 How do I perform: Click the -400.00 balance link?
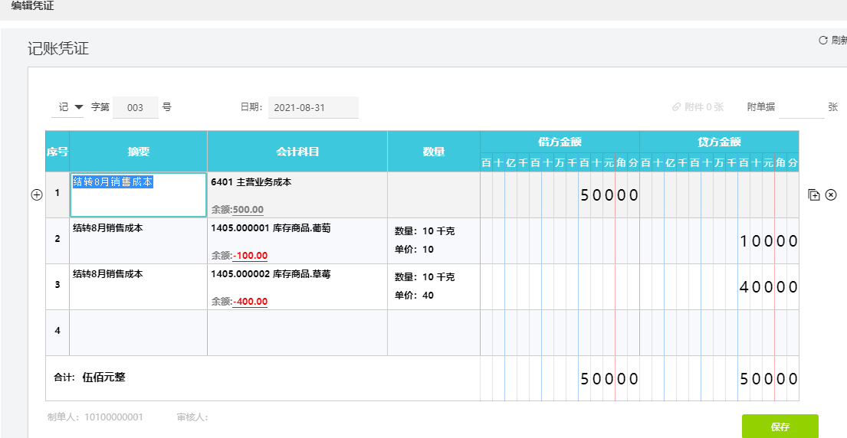(250, 301)
